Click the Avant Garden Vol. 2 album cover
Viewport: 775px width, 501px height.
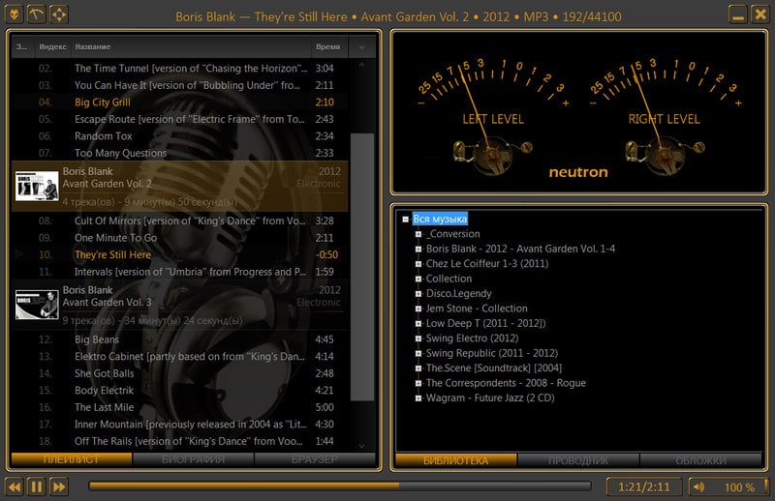coord(37,186)
